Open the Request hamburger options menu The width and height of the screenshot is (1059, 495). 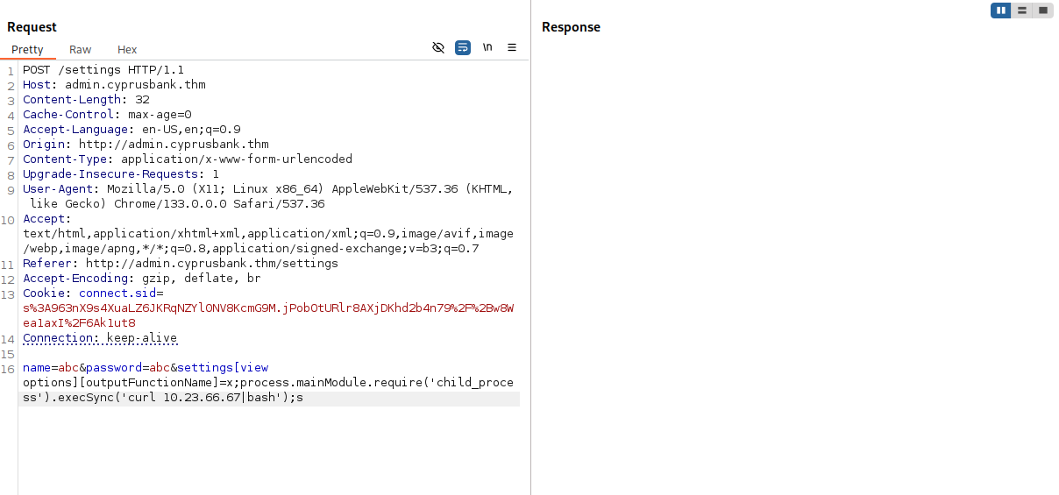pos(512,47)
